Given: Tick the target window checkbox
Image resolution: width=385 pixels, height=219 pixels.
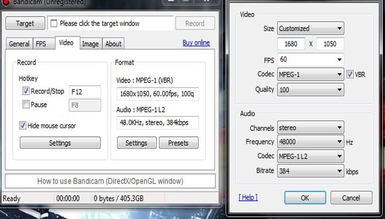Looking at the screenshot, I should pos(54,23).
